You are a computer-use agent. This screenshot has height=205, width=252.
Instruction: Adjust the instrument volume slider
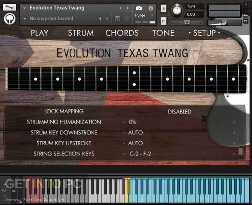(x=225, y=23)
